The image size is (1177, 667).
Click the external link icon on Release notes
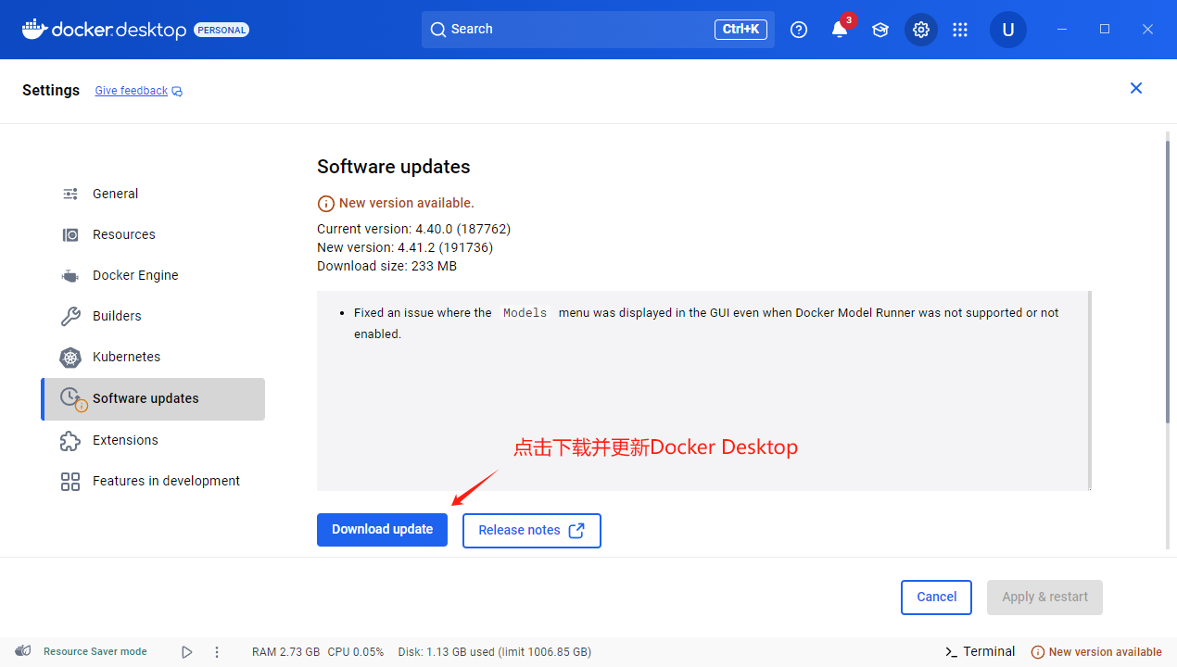pyautogui.click(x=576, y=531)
